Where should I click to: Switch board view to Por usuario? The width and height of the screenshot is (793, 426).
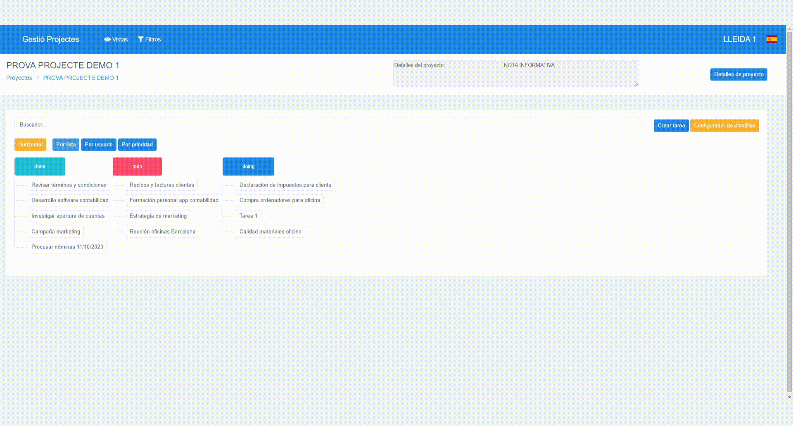98,144
